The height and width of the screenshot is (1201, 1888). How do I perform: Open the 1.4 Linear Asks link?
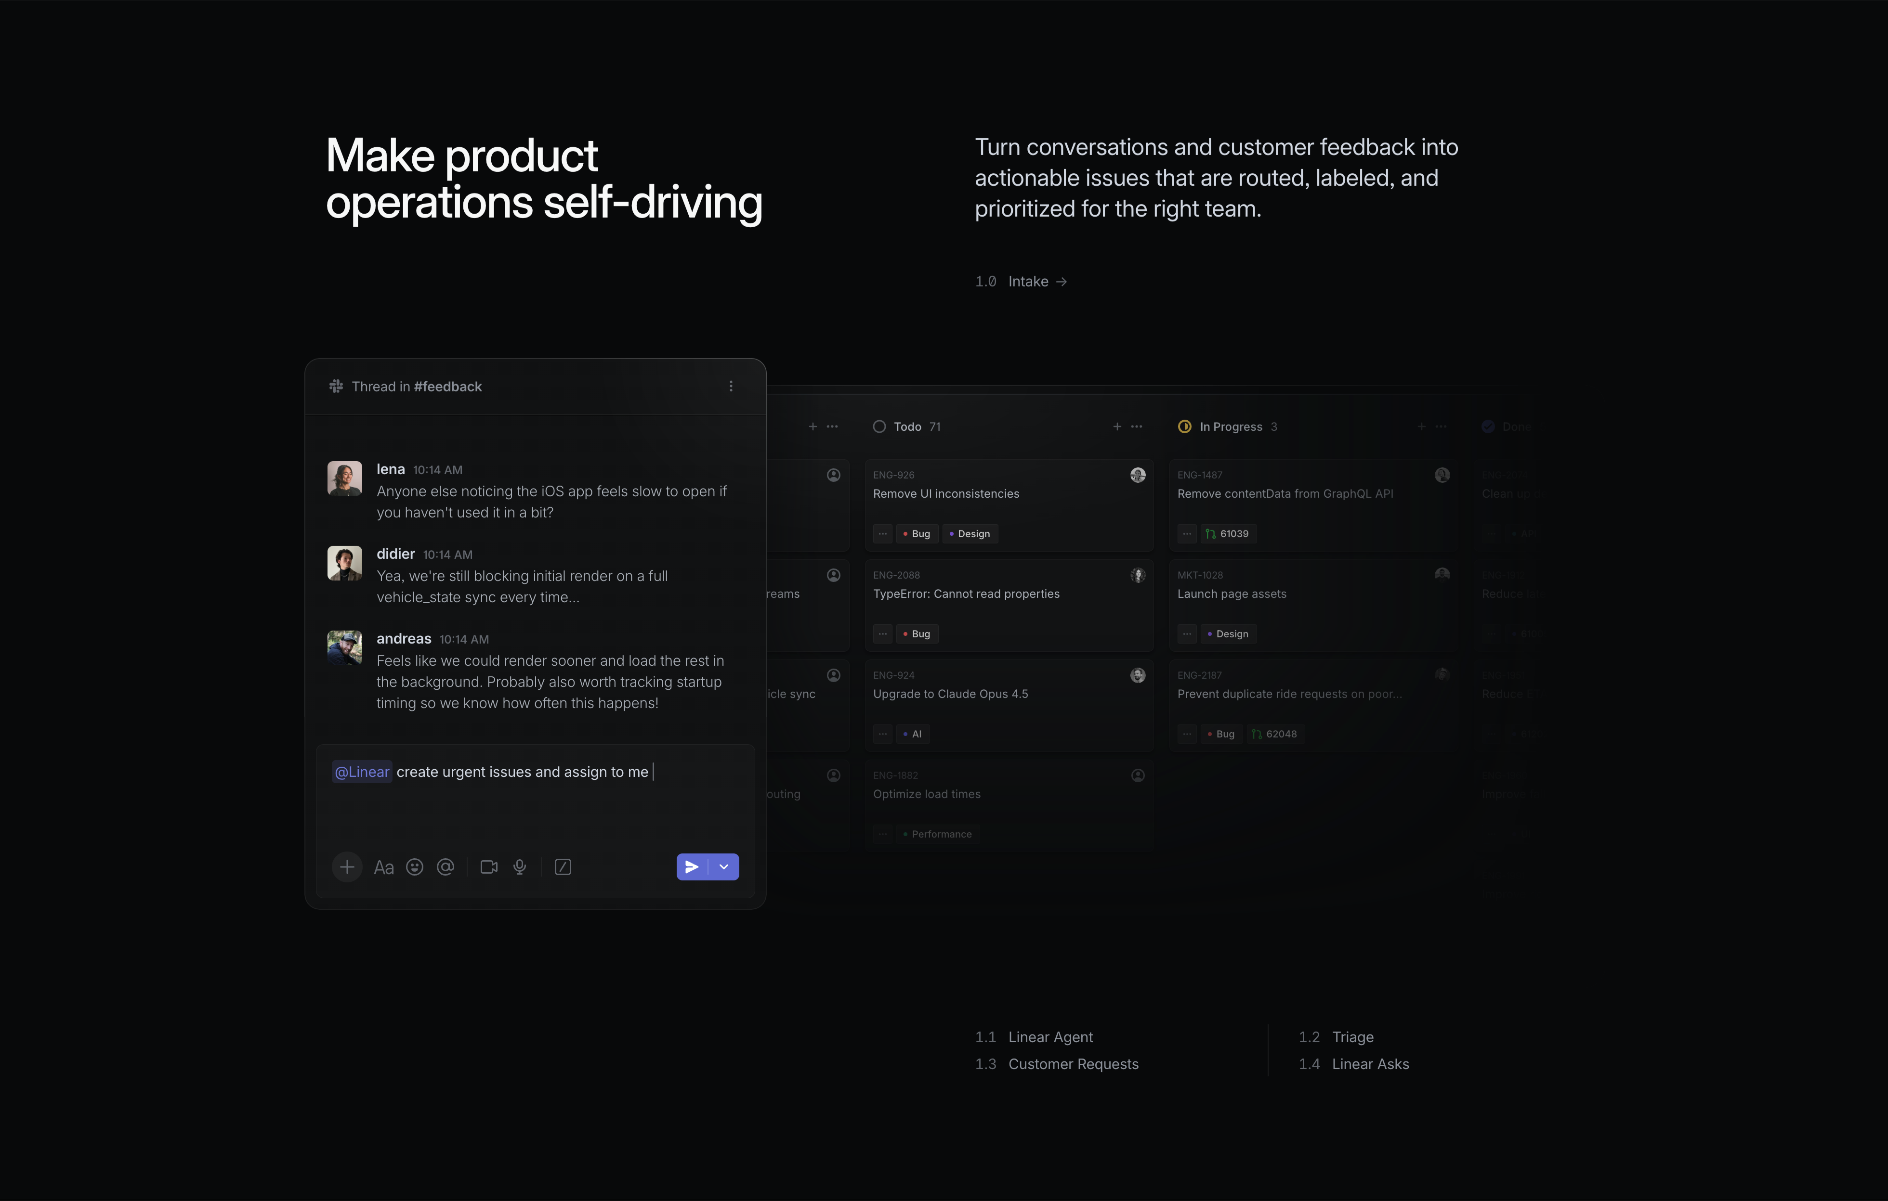(1354, 1064)
